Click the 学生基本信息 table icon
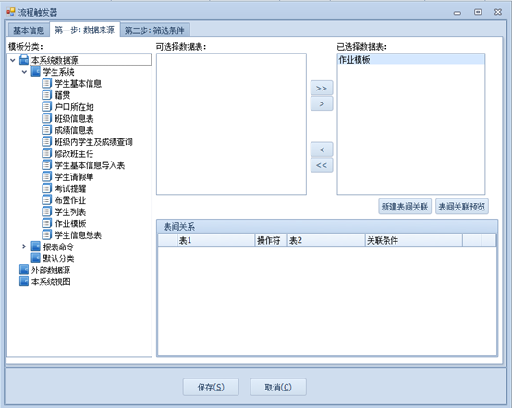 pos(47,83)
